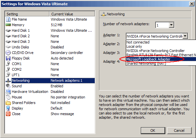This screenshot has width=196, height=138.
Task: Click the File Name document icon
Action: click(x=8, y=19)
